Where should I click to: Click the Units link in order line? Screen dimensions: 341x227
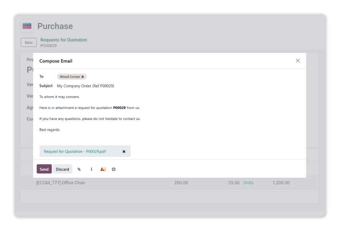pyautogui.click(x=248, y=183)
